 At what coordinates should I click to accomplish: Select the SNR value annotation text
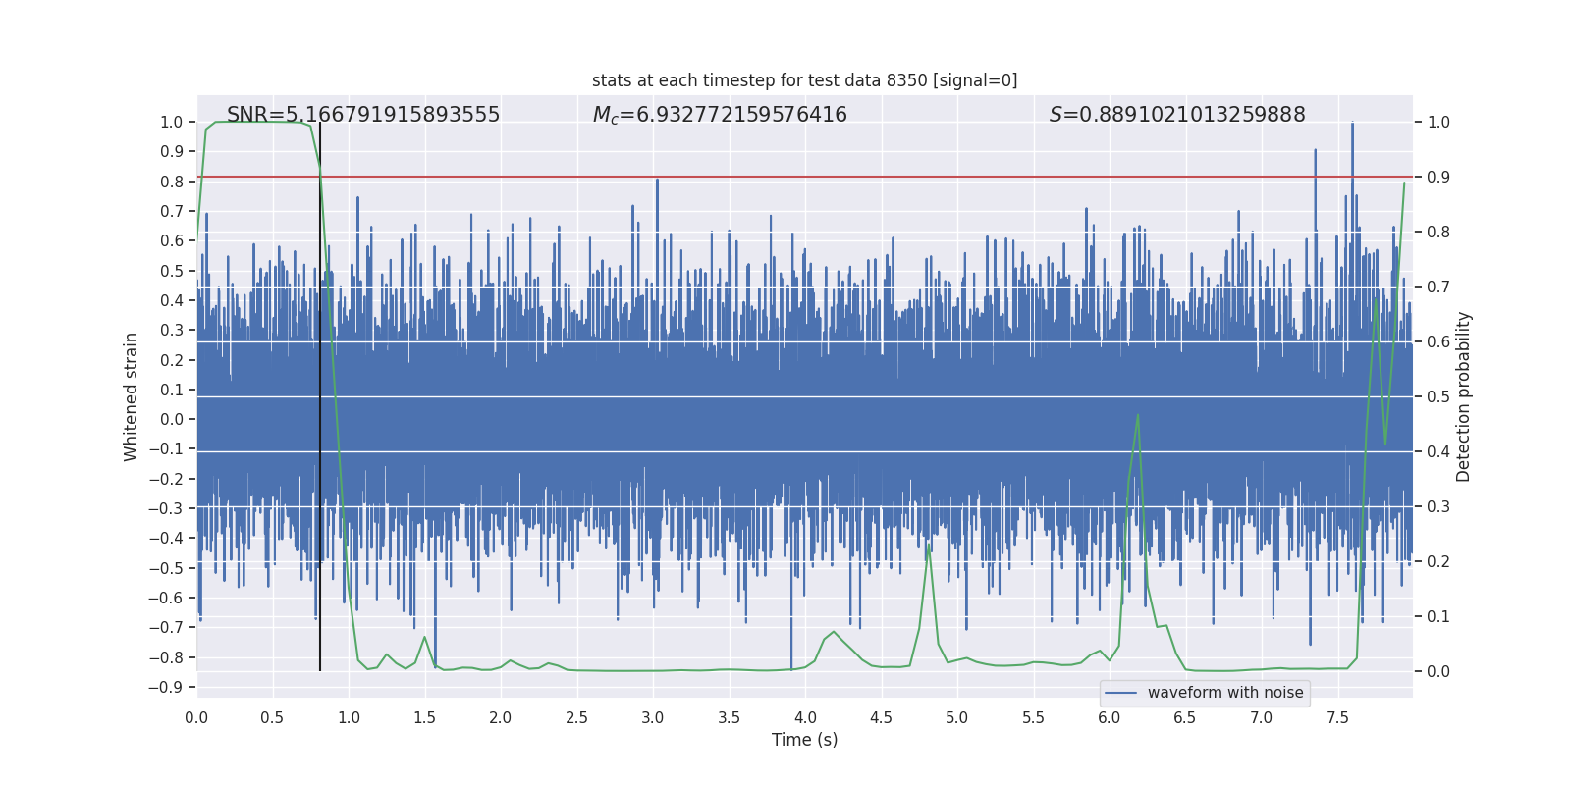click(363, 115)
